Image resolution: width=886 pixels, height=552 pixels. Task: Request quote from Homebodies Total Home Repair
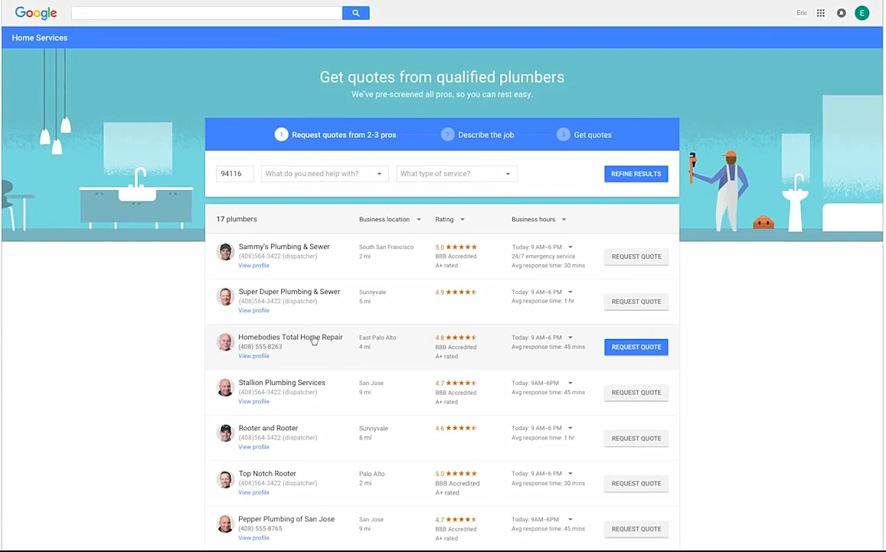636,347
